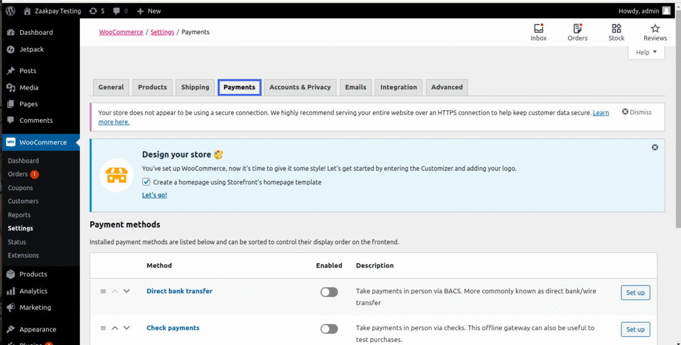Click the Howdy, admin account menu
The image size is (681, 345).
pos(645,11)
